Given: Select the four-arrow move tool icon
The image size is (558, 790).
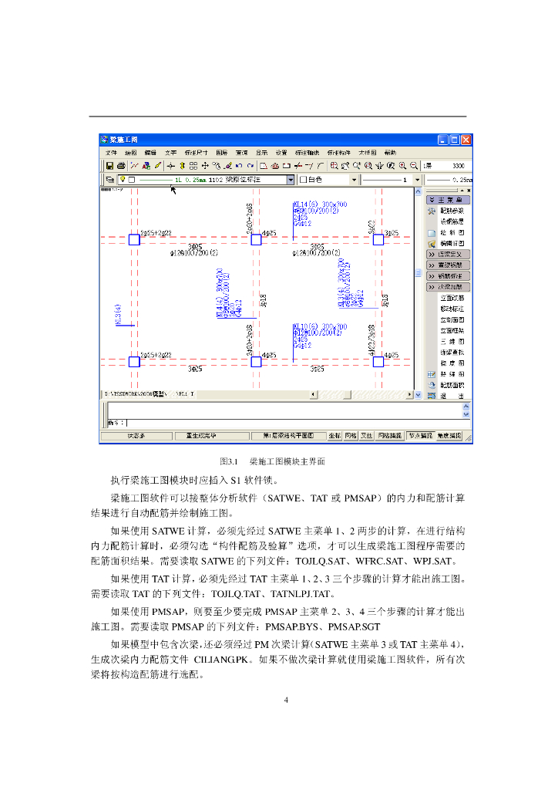Looking at the screenshot, I should [x=205, y=165].
